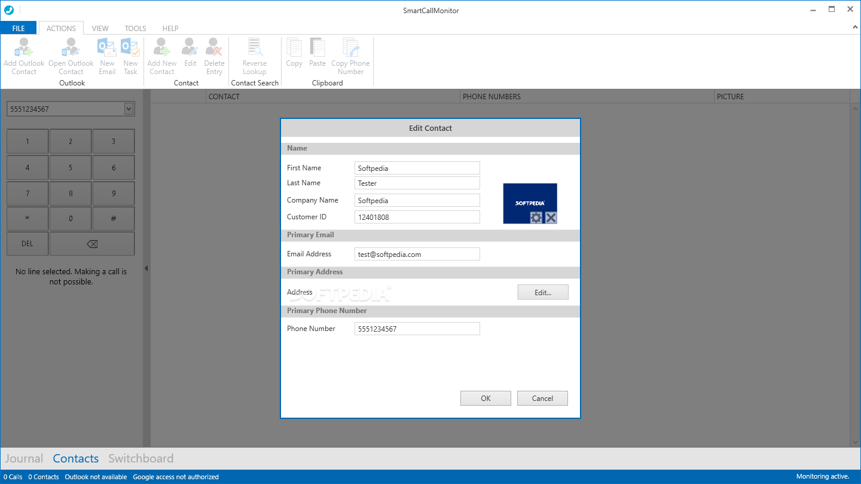The height and width of the screenshot is (484, 861).
Task: Click the Copy Phone Number icon
Action: (350, 47)
